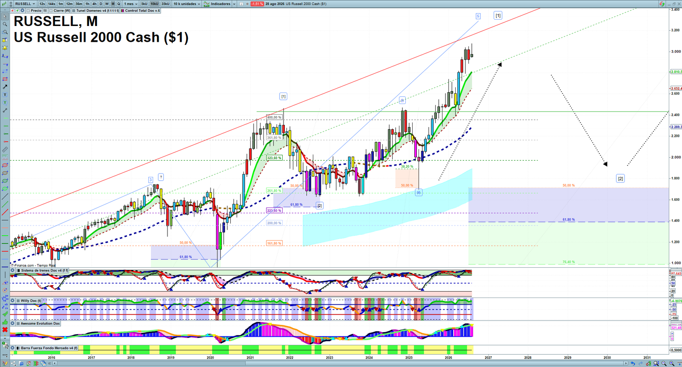Click the horizontal chart scrollbar thumb
Image resolution: width=682 pixels, height=367 pixels.
pyautogui.click(x=434, y=363)
